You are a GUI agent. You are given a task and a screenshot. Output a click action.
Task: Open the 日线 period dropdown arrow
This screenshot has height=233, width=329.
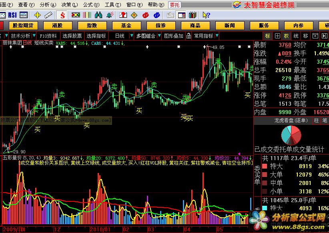pyautogui.click(x=132, y=36)
